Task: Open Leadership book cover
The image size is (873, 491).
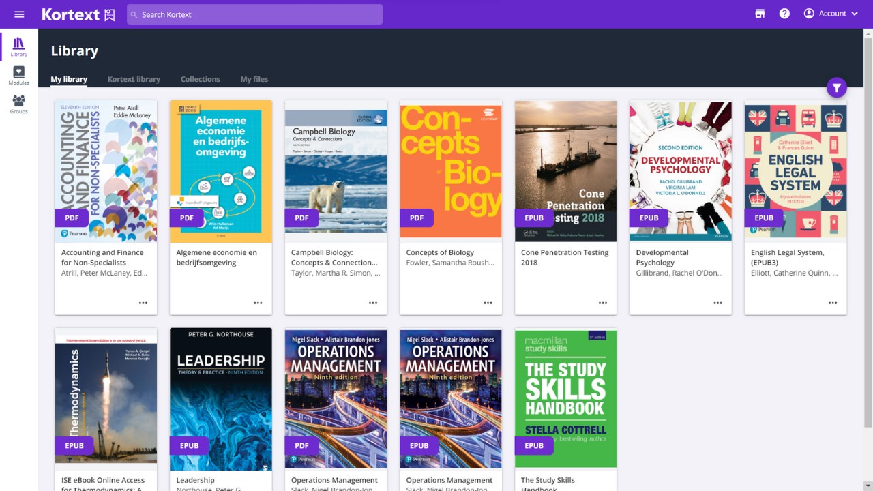Action: (221, 399)
